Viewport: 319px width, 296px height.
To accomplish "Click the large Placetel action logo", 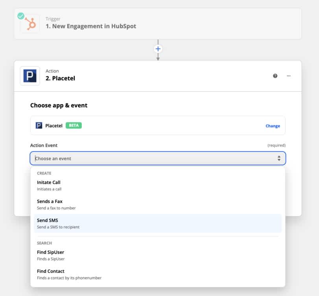I will pos(30,75).
